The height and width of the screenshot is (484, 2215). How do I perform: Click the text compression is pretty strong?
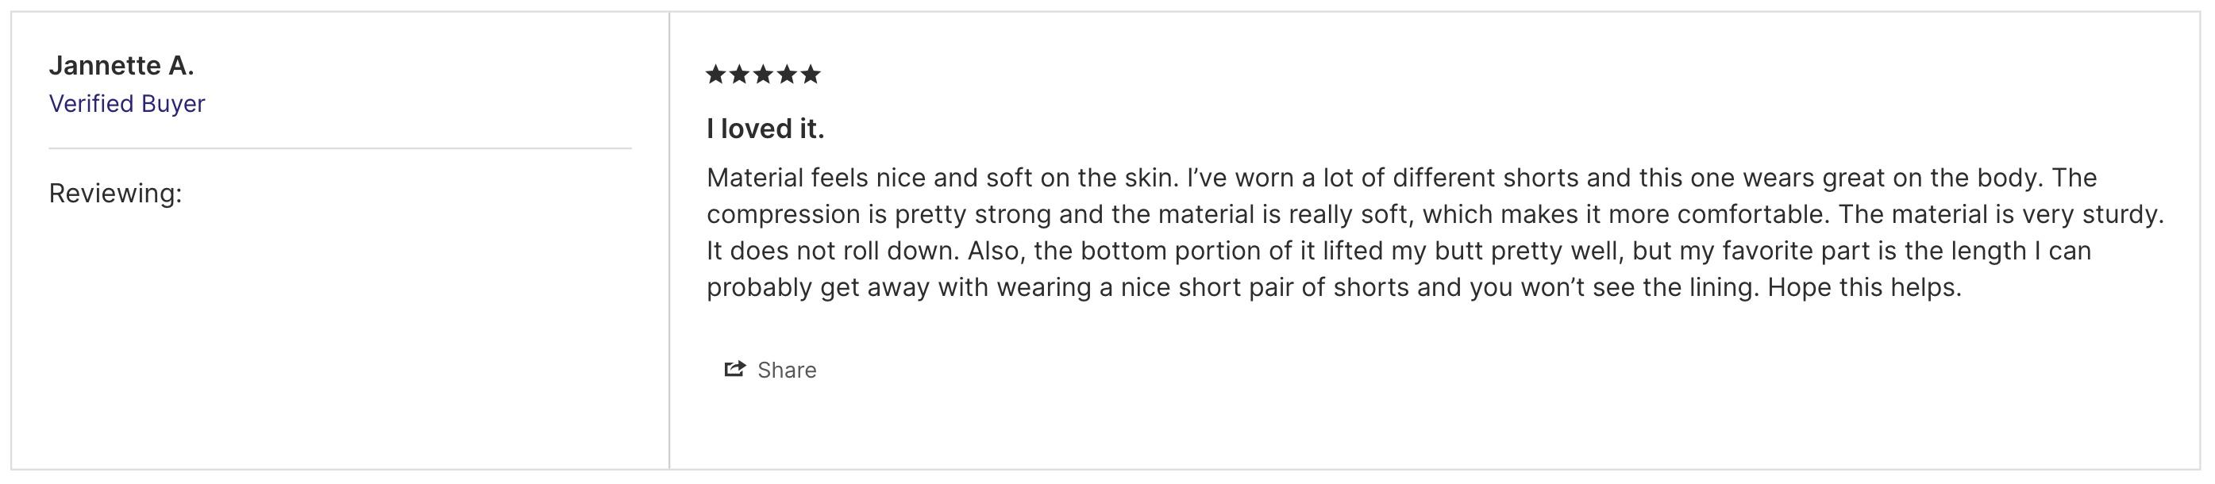click(x=879, y=214)
